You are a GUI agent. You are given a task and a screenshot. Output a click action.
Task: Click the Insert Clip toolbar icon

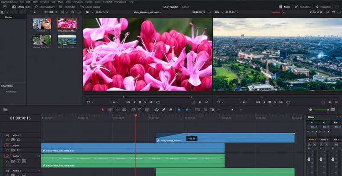(133, 110)
